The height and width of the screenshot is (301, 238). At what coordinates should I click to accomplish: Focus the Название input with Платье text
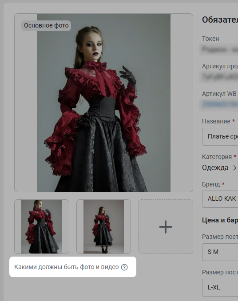click(220, 137)
